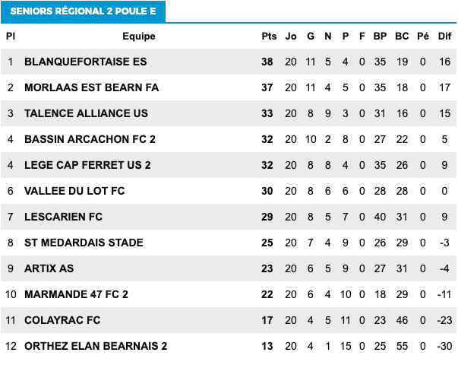Select the Equipe column header

pos(139,36)
